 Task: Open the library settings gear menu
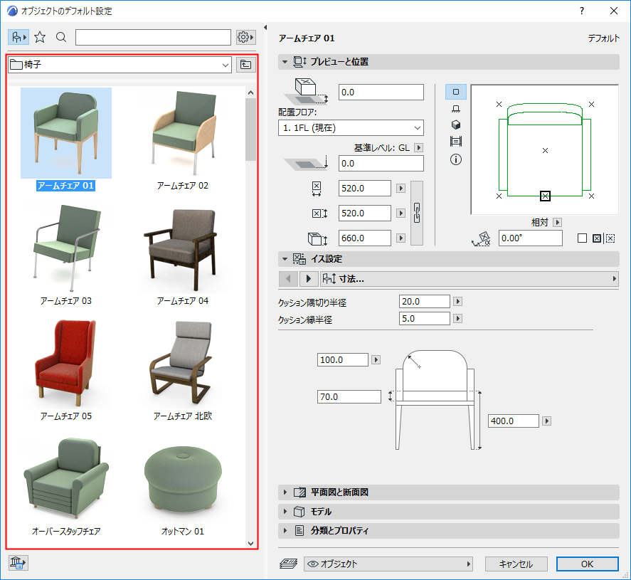click(245, 37)
